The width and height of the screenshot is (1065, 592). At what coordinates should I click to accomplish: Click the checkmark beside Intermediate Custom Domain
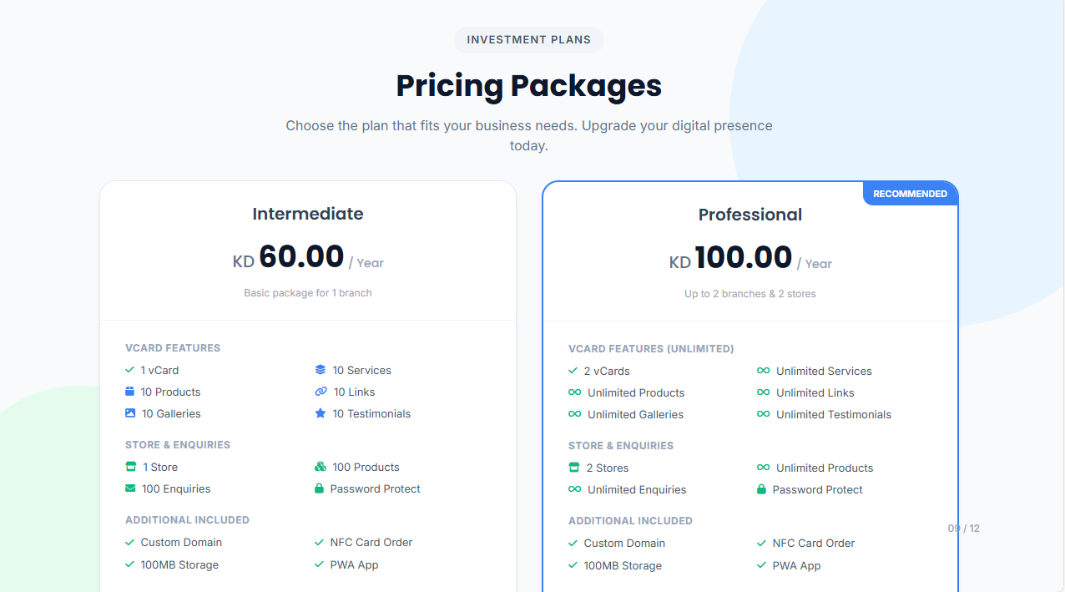click(x=129, y=542)
